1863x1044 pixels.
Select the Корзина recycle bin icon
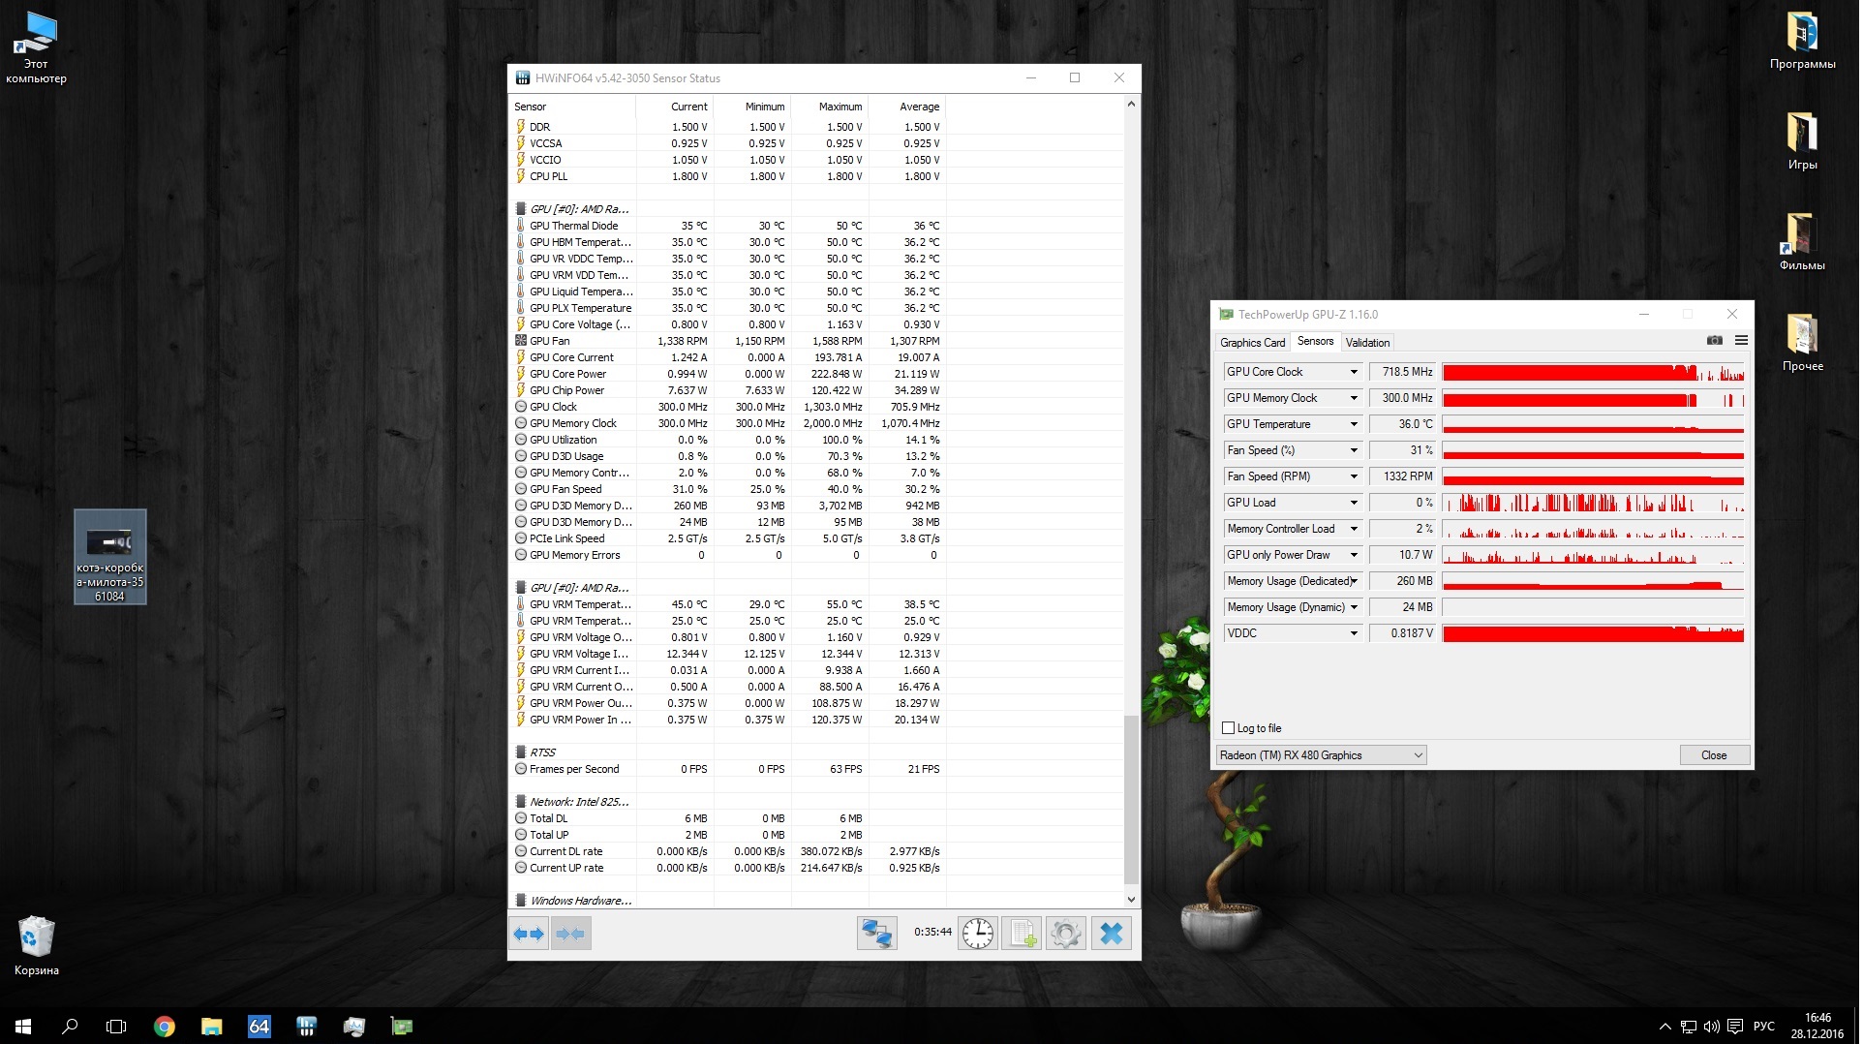tap(37, 946)
